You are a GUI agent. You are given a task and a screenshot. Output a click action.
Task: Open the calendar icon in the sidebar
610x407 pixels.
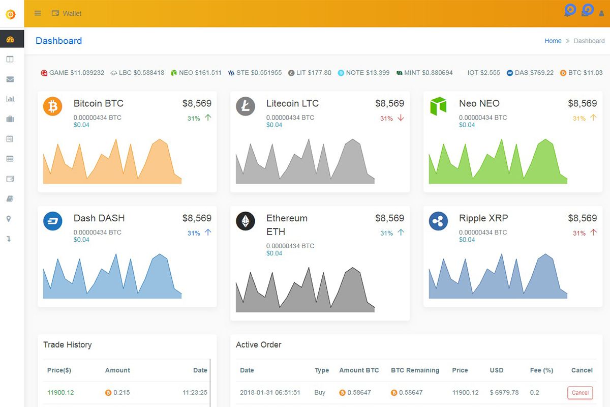pos(10,139)
